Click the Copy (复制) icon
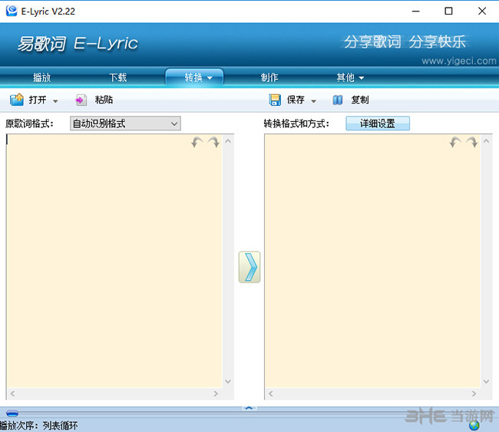499x432 pixels. (x=338, y=100)
